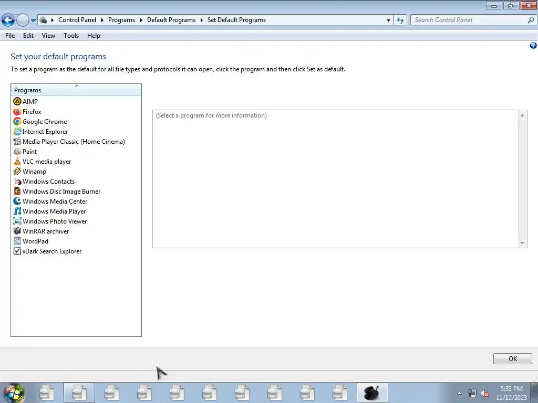Click the blue Help question mark icon

tap(533, 45)
